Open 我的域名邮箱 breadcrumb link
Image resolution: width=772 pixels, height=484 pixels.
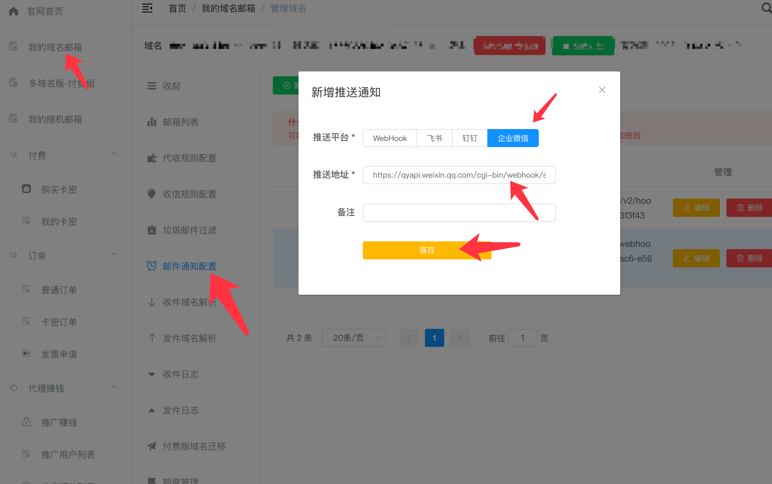[228, 8]
